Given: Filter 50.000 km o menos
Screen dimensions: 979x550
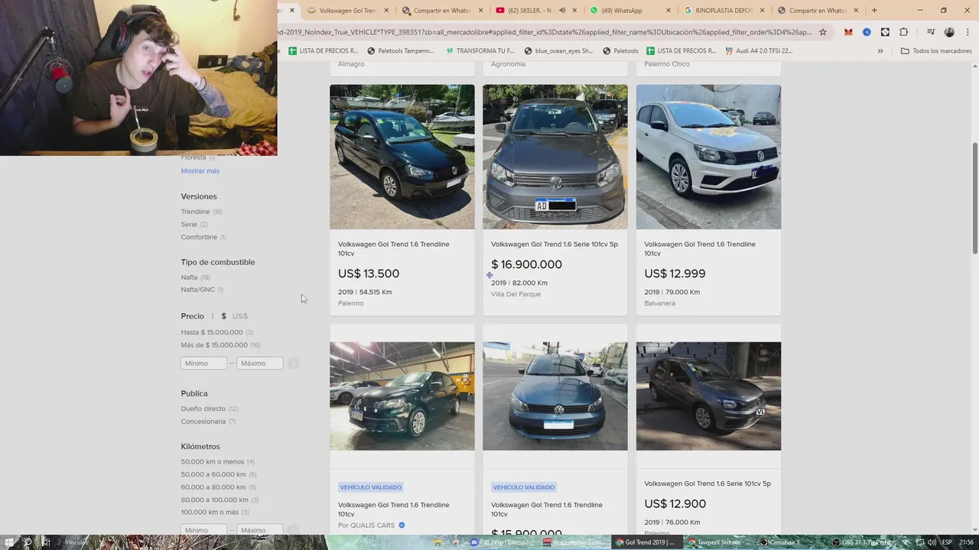Looking at the screenshot, I should (x=218, y=462).
